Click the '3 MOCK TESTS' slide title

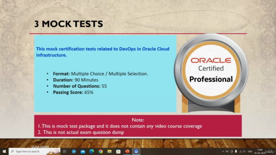tap(69, 24)
